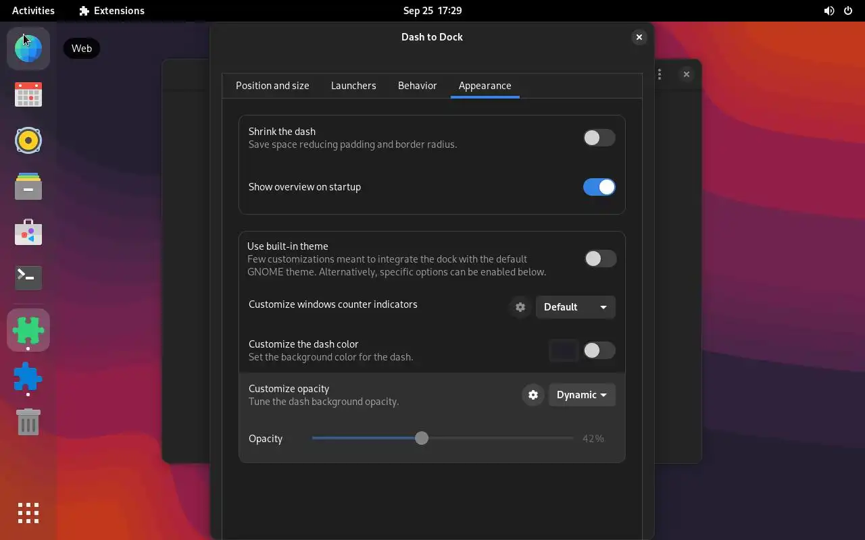Open the Trash from the dock

(x=28, y=423)
